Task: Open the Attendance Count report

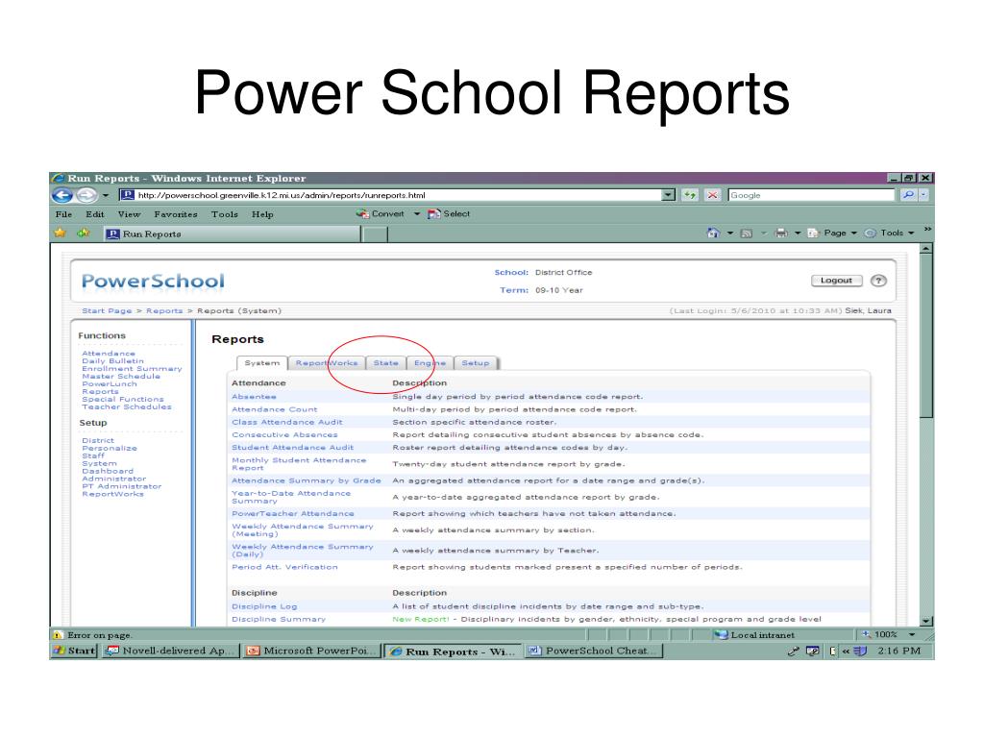Action: [x=275, y=409]
